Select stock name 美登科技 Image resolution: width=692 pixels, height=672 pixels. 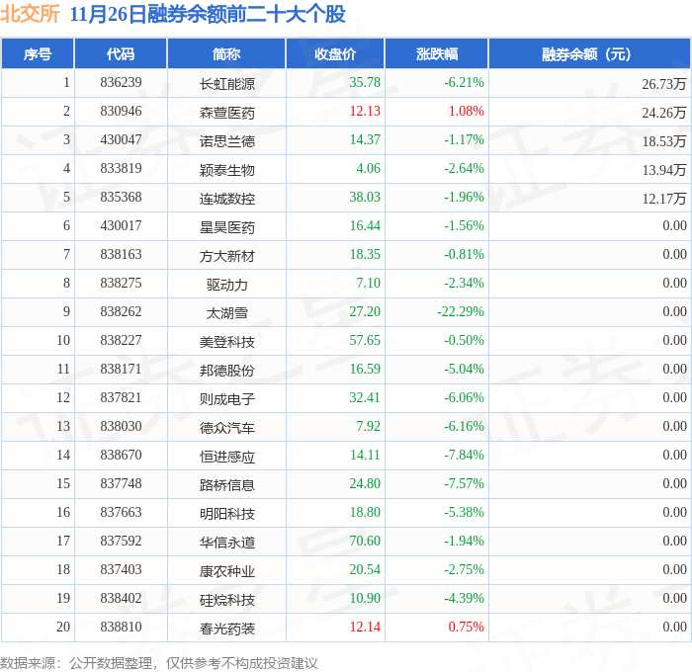click(x=226, y=342)
